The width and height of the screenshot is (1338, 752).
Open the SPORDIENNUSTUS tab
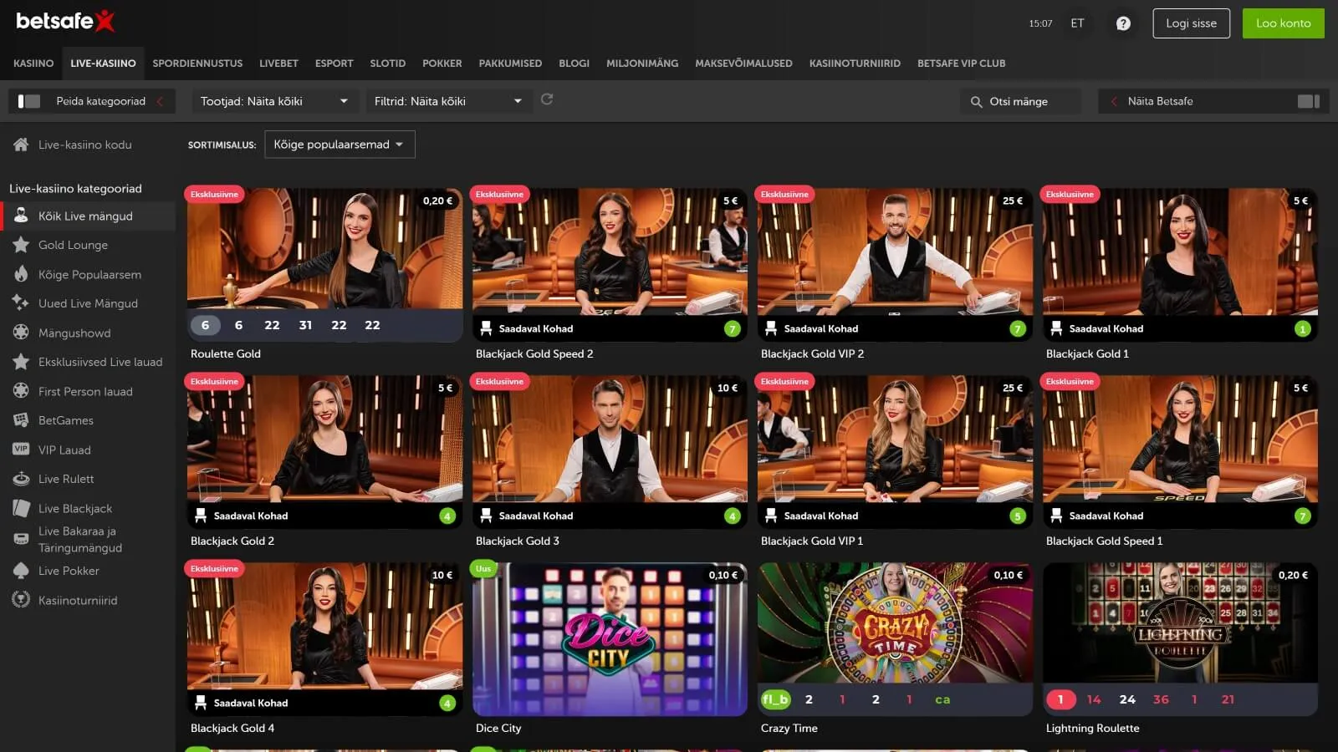197,64
